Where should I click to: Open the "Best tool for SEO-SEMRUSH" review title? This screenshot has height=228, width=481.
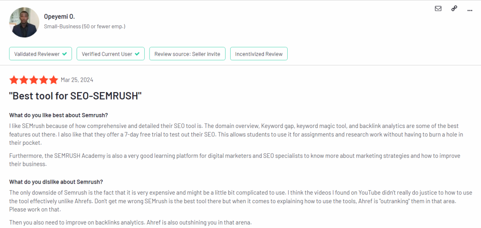[x=76, y=96]
